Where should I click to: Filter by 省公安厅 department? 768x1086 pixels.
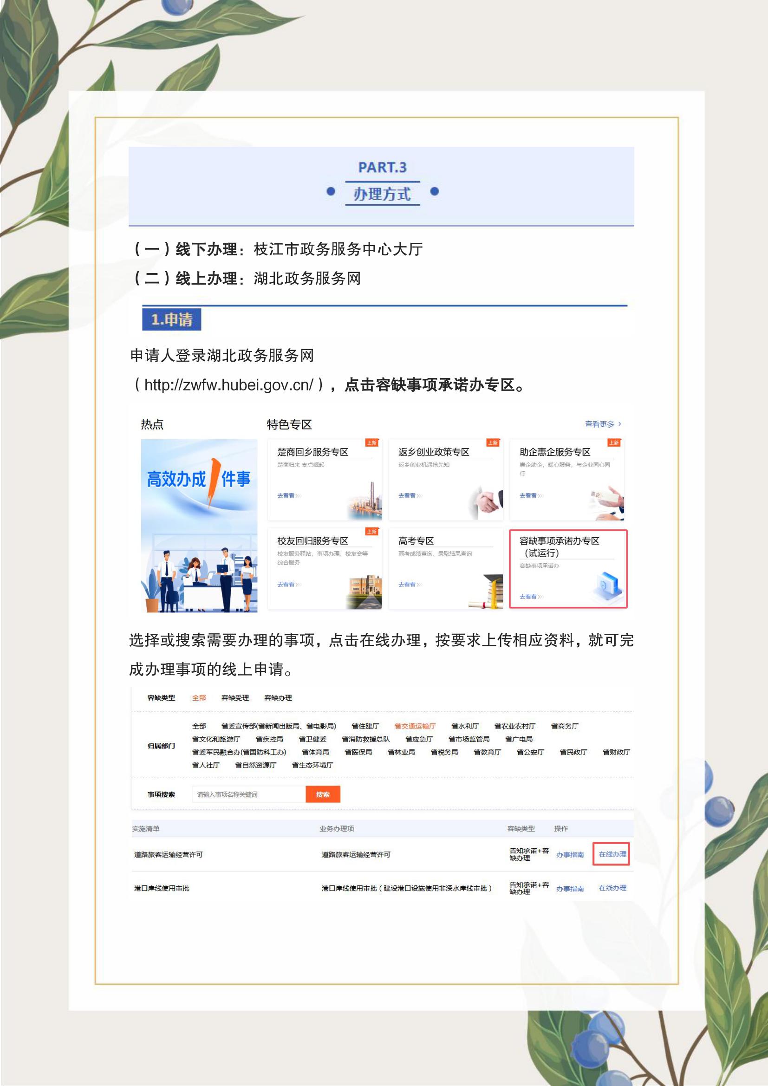click(x=530, y=752)
